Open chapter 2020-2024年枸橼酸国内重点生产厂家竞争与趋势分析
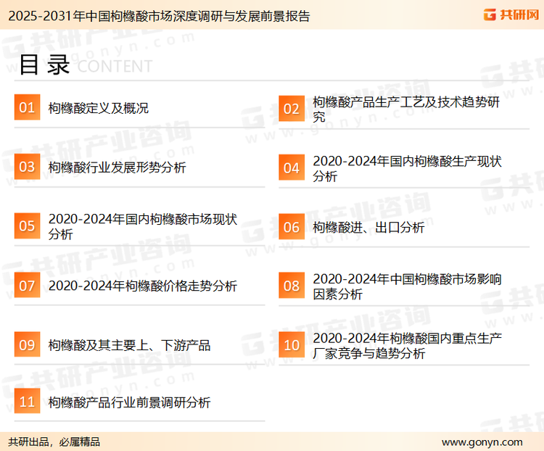The width and height of the screenshot is (544, 451). [407, 346]
